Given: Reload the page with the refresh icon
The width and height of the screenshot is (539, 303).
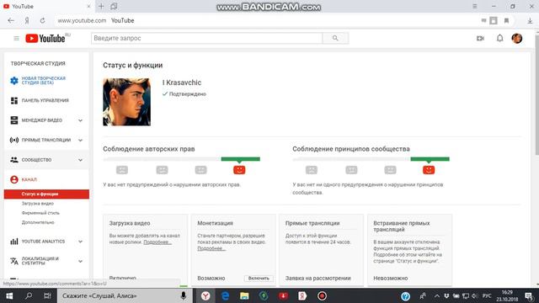Looking at the screenshot, I should tap(42, 20).
